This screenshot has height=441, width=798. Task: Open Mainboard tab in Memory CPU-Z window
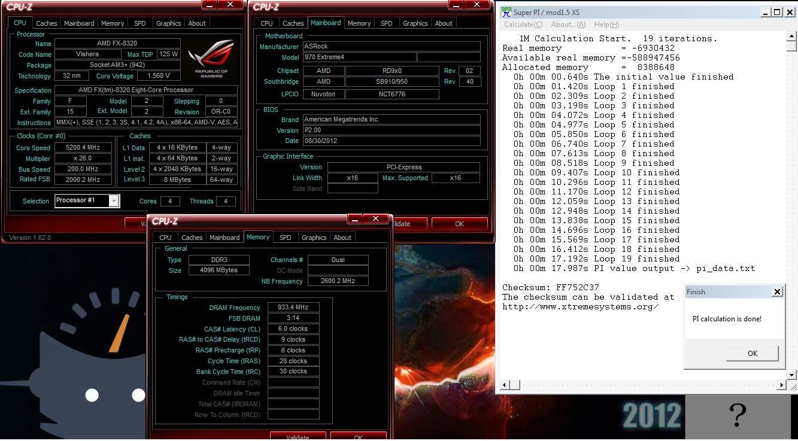[224, 238]
